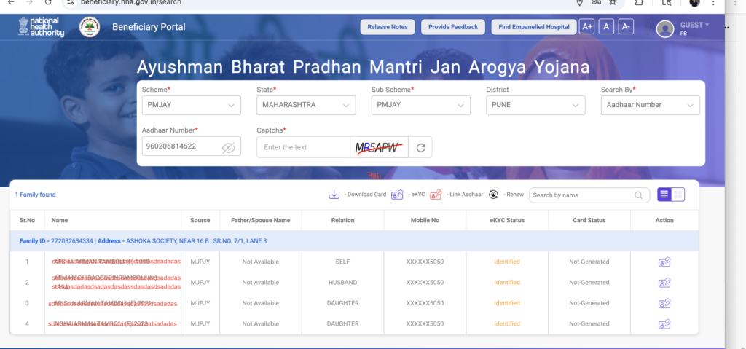Click the Source column header
This screenshot has width=746, height=349.
(x=200, y=221)
